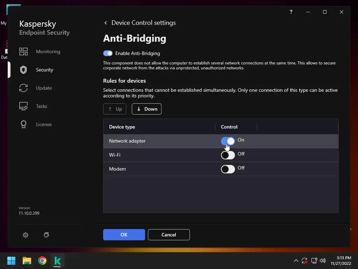Click the Device type column header
The width and height of the screenshot is (358, 269).
coord(122,127)
